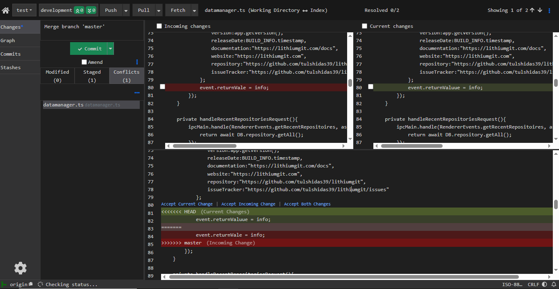Click origin remote label in status bar
559x289 pixels.
click(x=18, y=284)
